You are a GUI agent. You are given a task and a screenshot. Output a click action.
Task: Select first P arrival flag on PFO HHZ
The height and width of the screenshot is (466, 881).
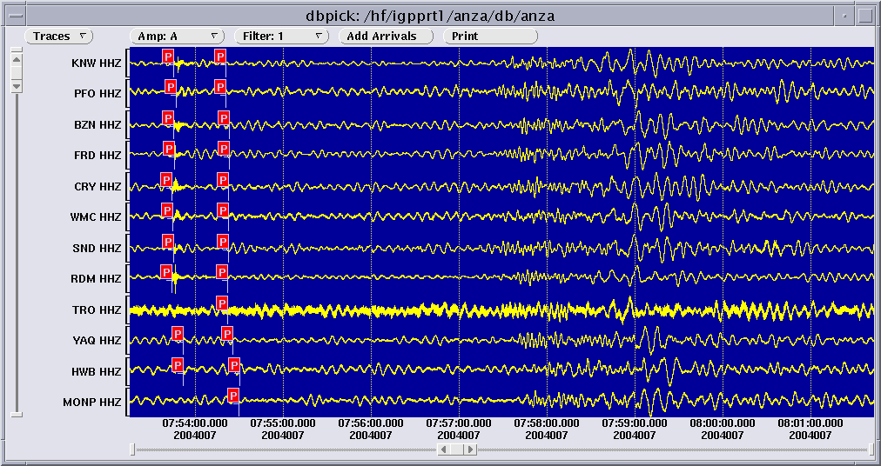[171, 86]
